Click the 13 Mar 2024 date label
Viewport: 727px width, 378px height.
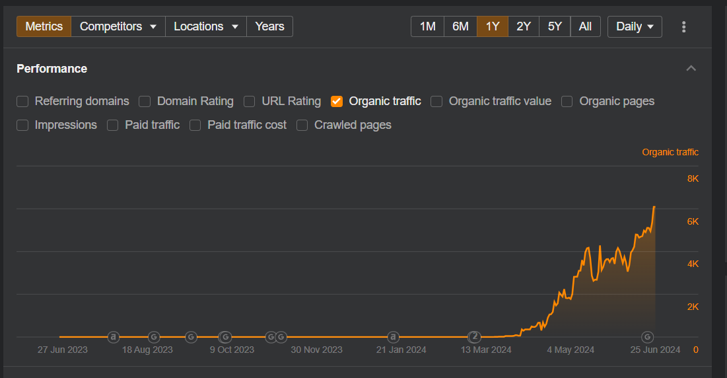[486, 350]
